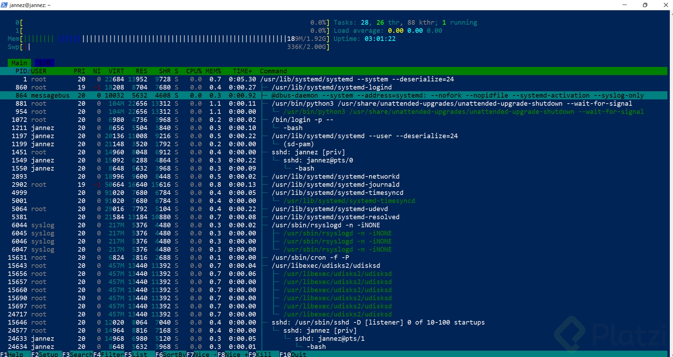The image size is (673, 357).
Task: Select the PID 1 systemd --system process row
Action: (334, 79)
